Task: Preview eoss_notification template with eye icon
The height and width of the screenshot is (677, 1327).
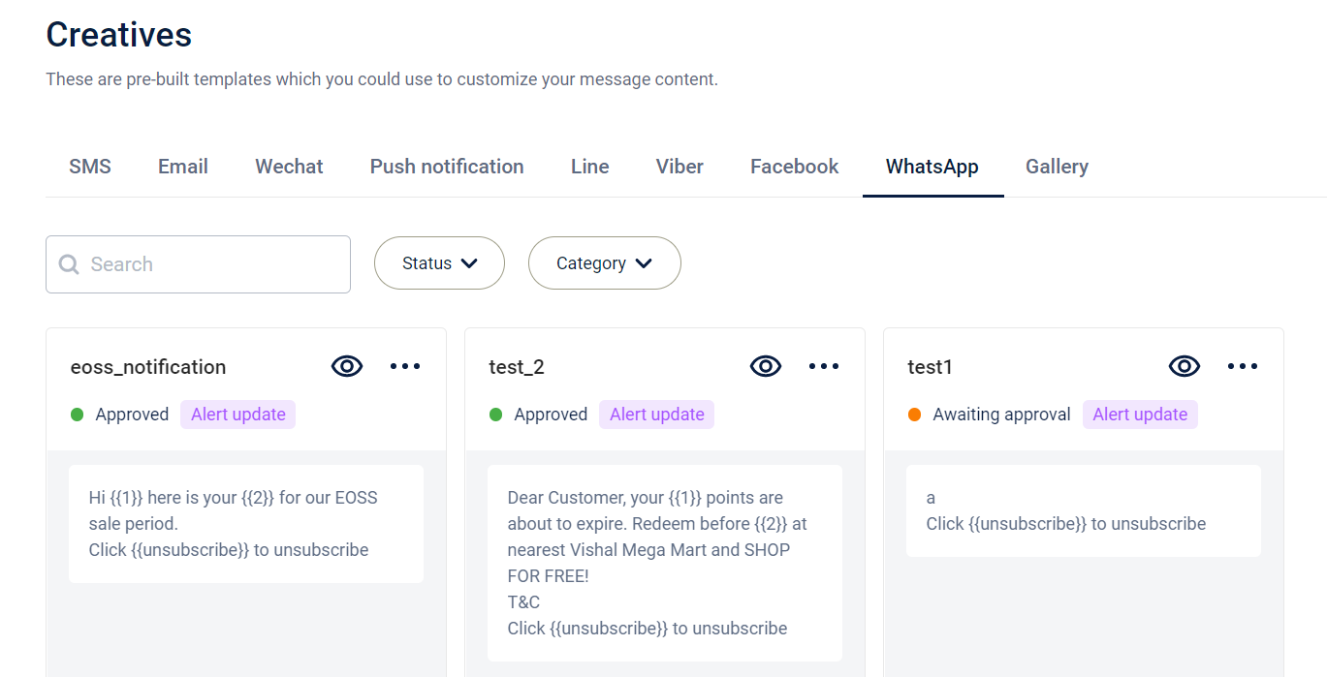Action: point(347,366)
